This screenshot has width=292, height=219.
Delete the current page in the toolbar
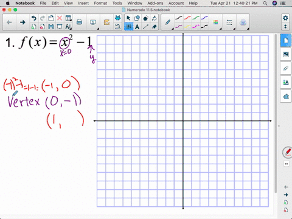pyautogui.click(x=43, y=27)
